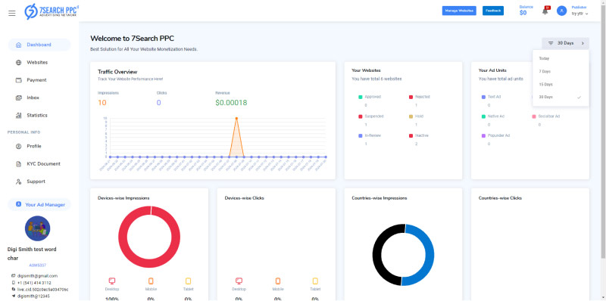Toggle Hold legend swatch

411,116
